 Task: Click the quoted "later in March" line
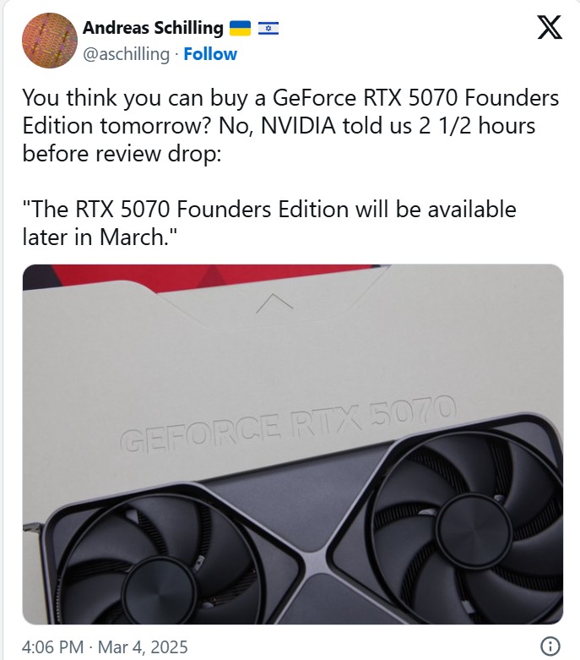pyautogui.click(x=100, y=237)
